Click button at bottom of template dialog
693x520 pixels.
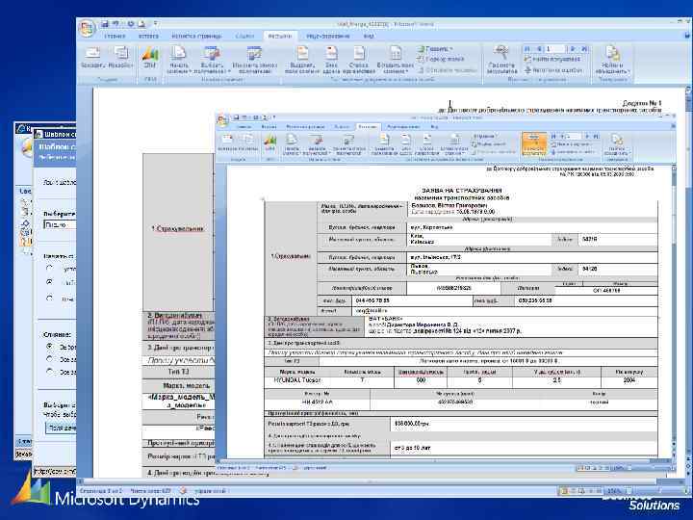click(x=61, y=428)
